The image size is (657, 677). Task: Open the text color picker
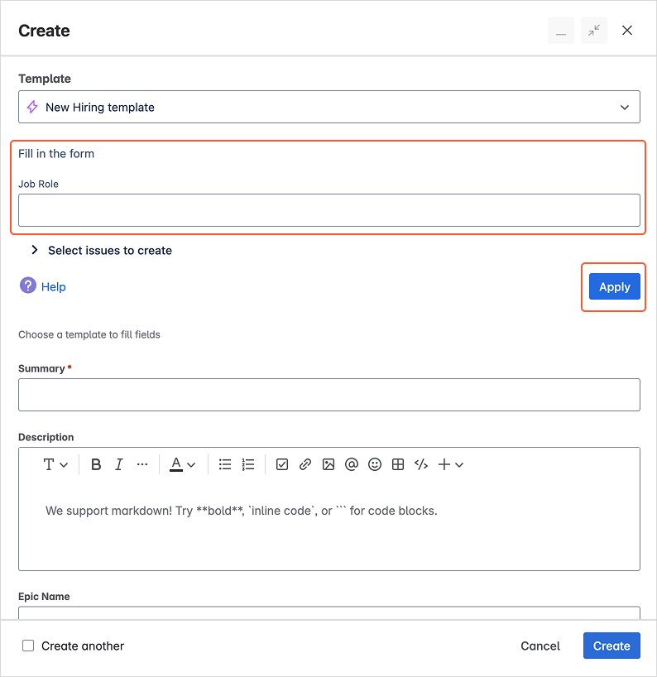coord(182,464)
